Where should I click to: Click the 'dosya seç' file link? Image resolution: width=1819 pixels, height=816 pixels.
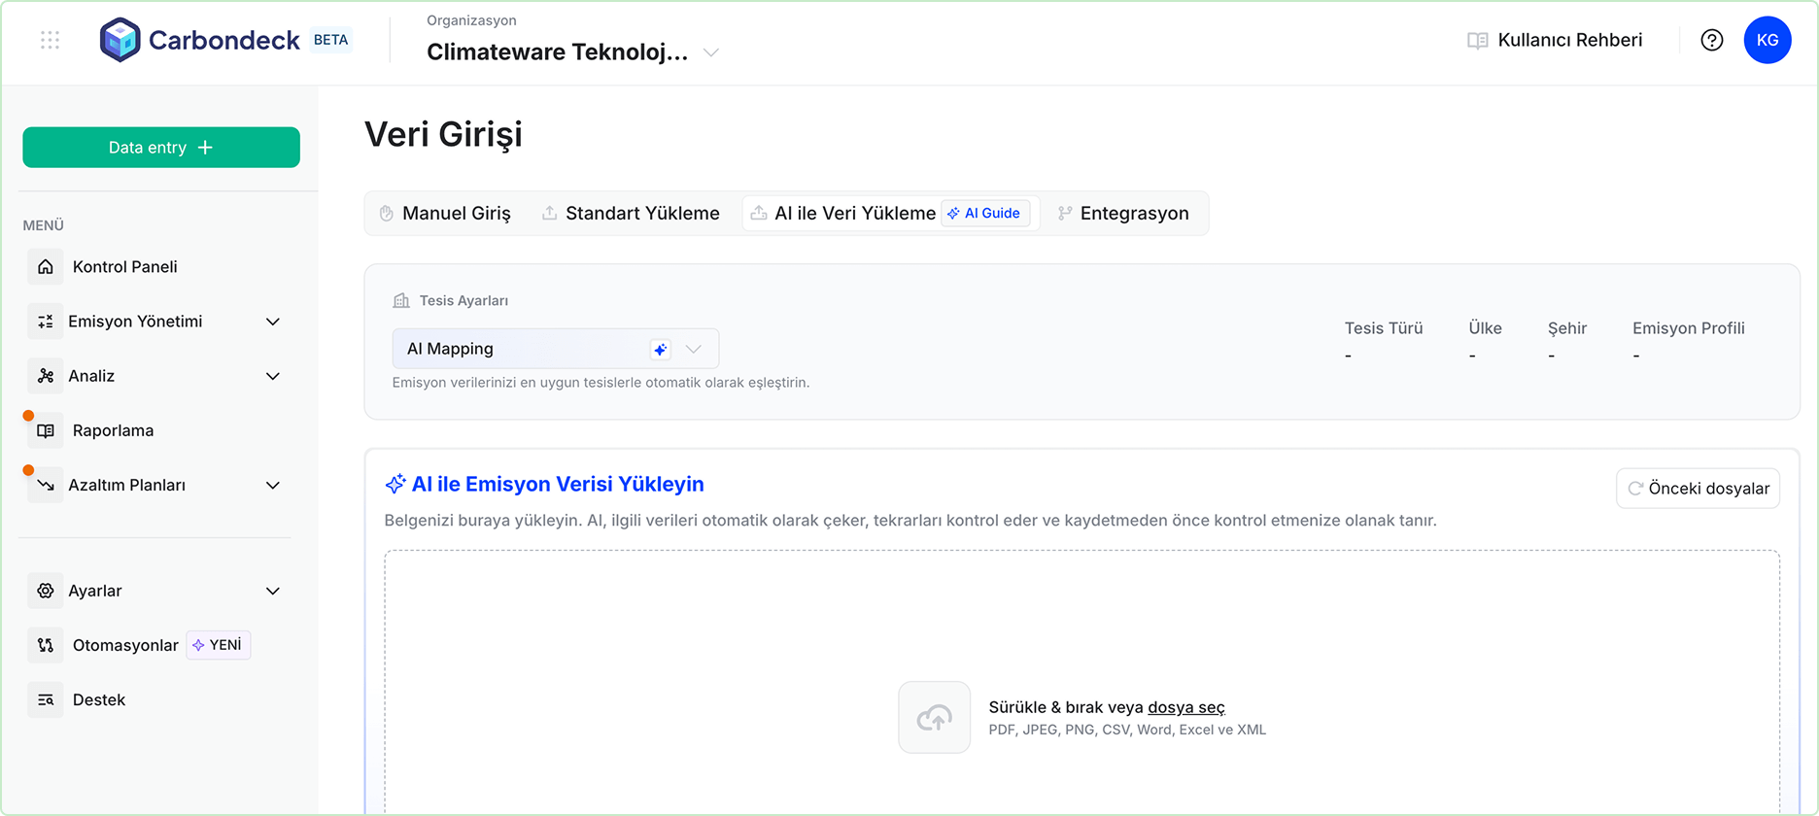1185,707
